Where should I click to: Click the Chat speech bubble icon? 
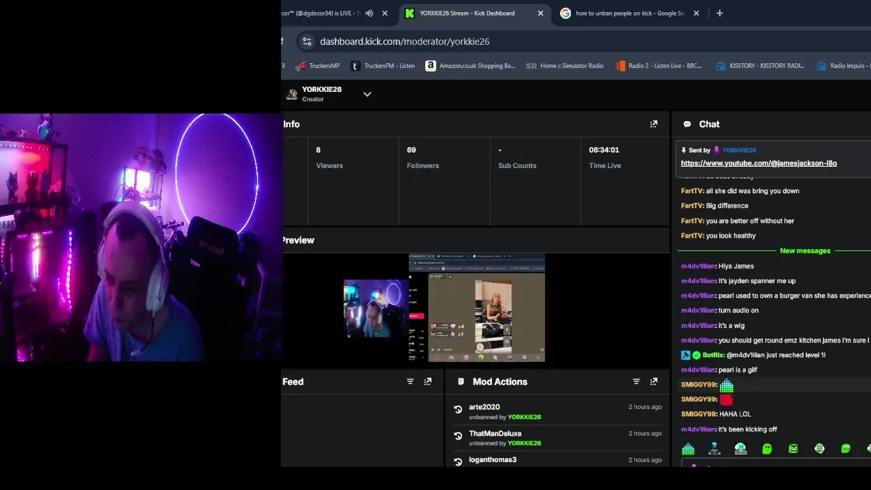(x=687, y=125)
